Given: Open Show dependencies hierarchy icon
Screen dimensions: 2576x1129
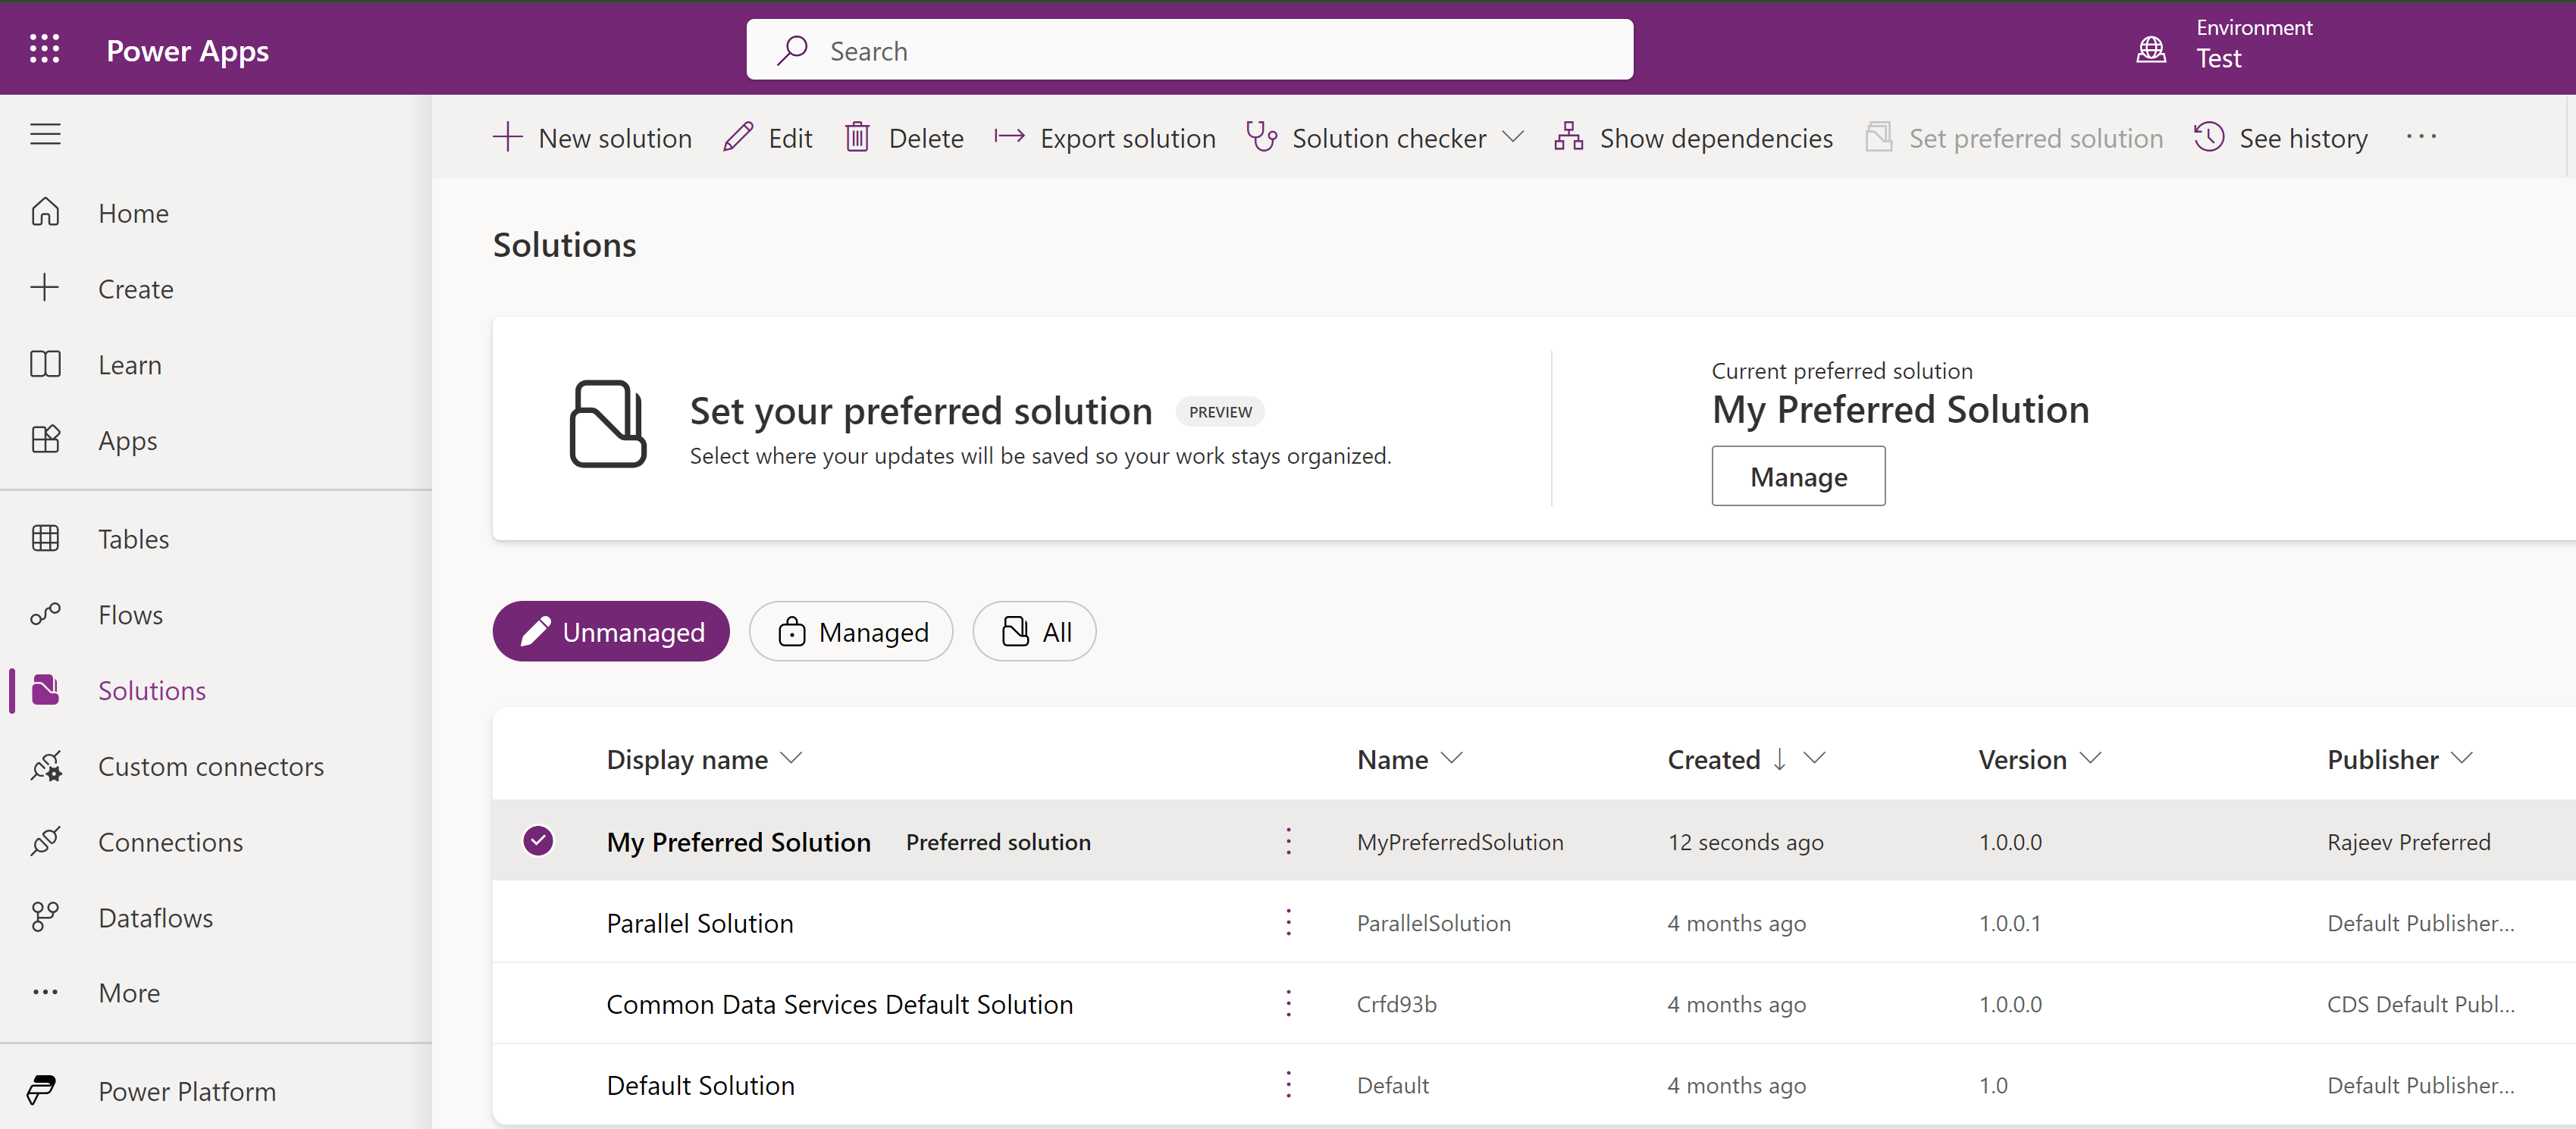Looking at the screenshot, I should (x=1568, y=137).
